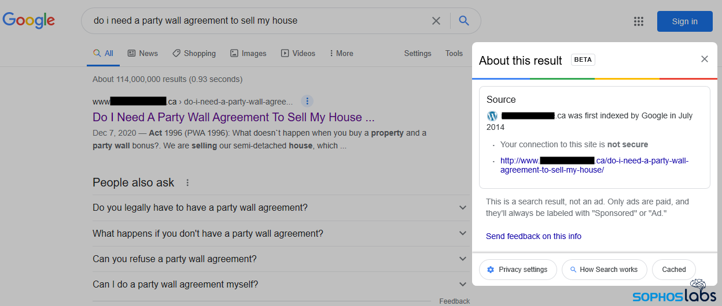
Task: Expand "What happens if you don't have" question
Action: (462, 233)
